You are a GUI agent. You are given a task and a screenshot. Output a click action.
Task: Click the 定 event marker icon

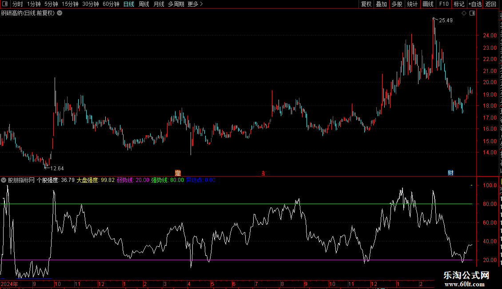178,173
